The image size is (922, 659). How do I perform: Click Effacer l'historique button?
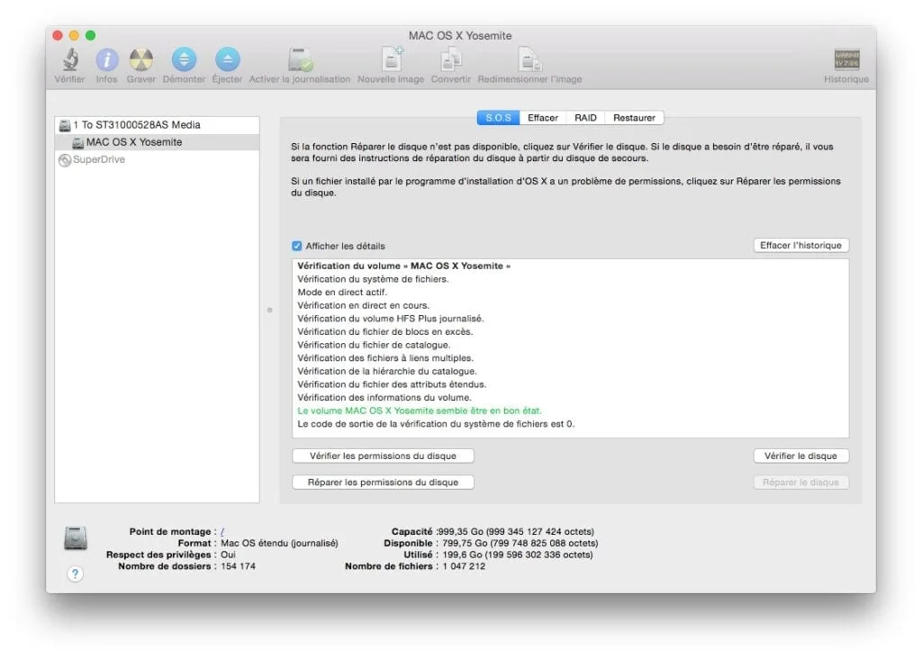pos(800,245)
